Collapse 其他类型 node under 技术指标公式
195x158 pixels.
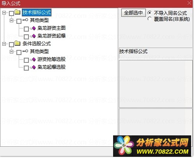12,20
